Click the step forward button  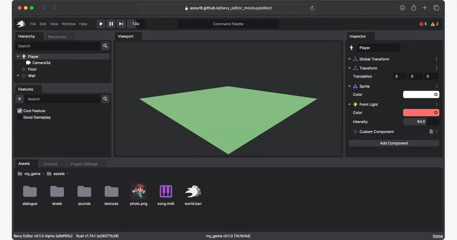click(x=121, y=24)
